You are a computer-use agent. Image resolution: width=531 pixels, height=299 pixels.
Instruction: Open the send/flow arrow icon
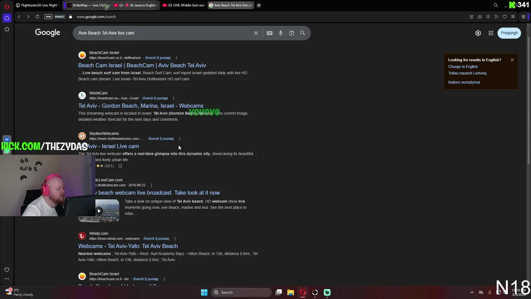(496, 17)
